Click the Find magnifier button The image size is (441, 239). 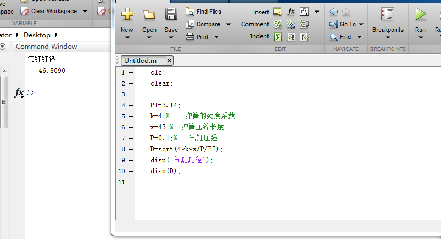point(340,37)
